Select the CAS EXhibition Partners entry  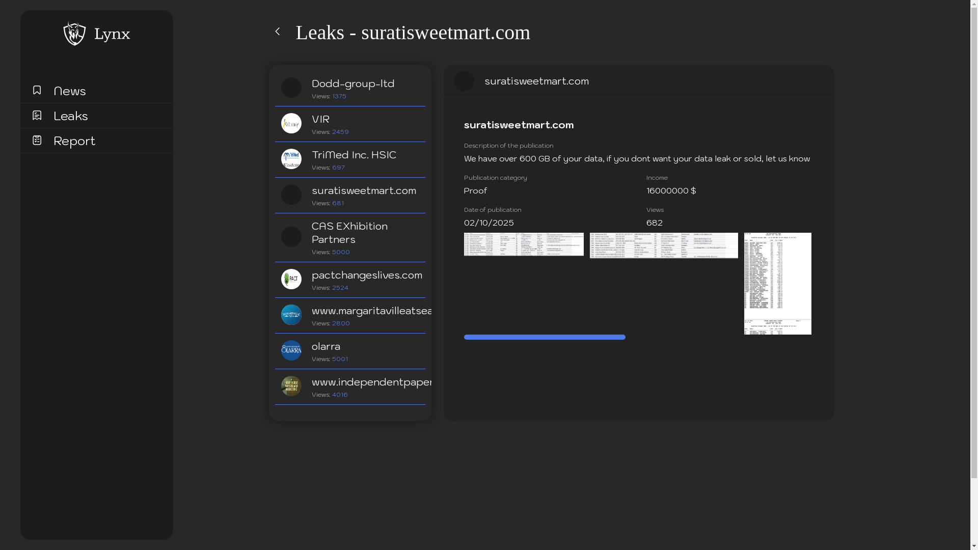(x=349, y=233)
